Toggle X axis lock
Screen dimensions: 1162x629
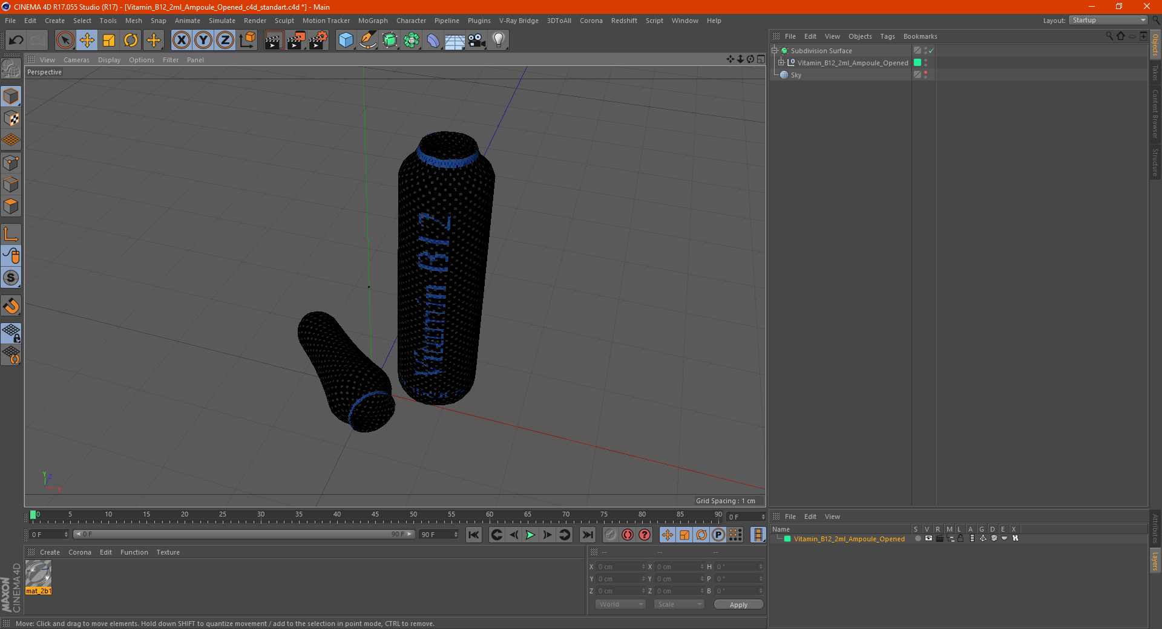coord(181,41)
